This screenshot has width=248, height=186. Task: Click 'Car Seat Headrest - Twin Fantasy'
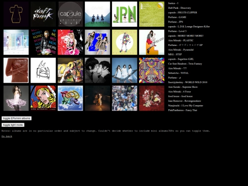185,64
